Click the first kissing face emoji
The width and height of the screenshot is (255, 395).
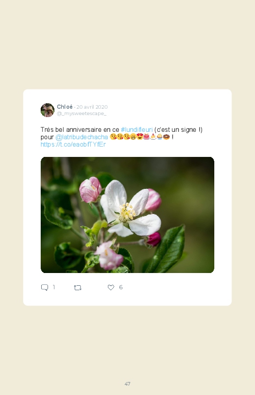pyautogui.click(x=113, y=137)
